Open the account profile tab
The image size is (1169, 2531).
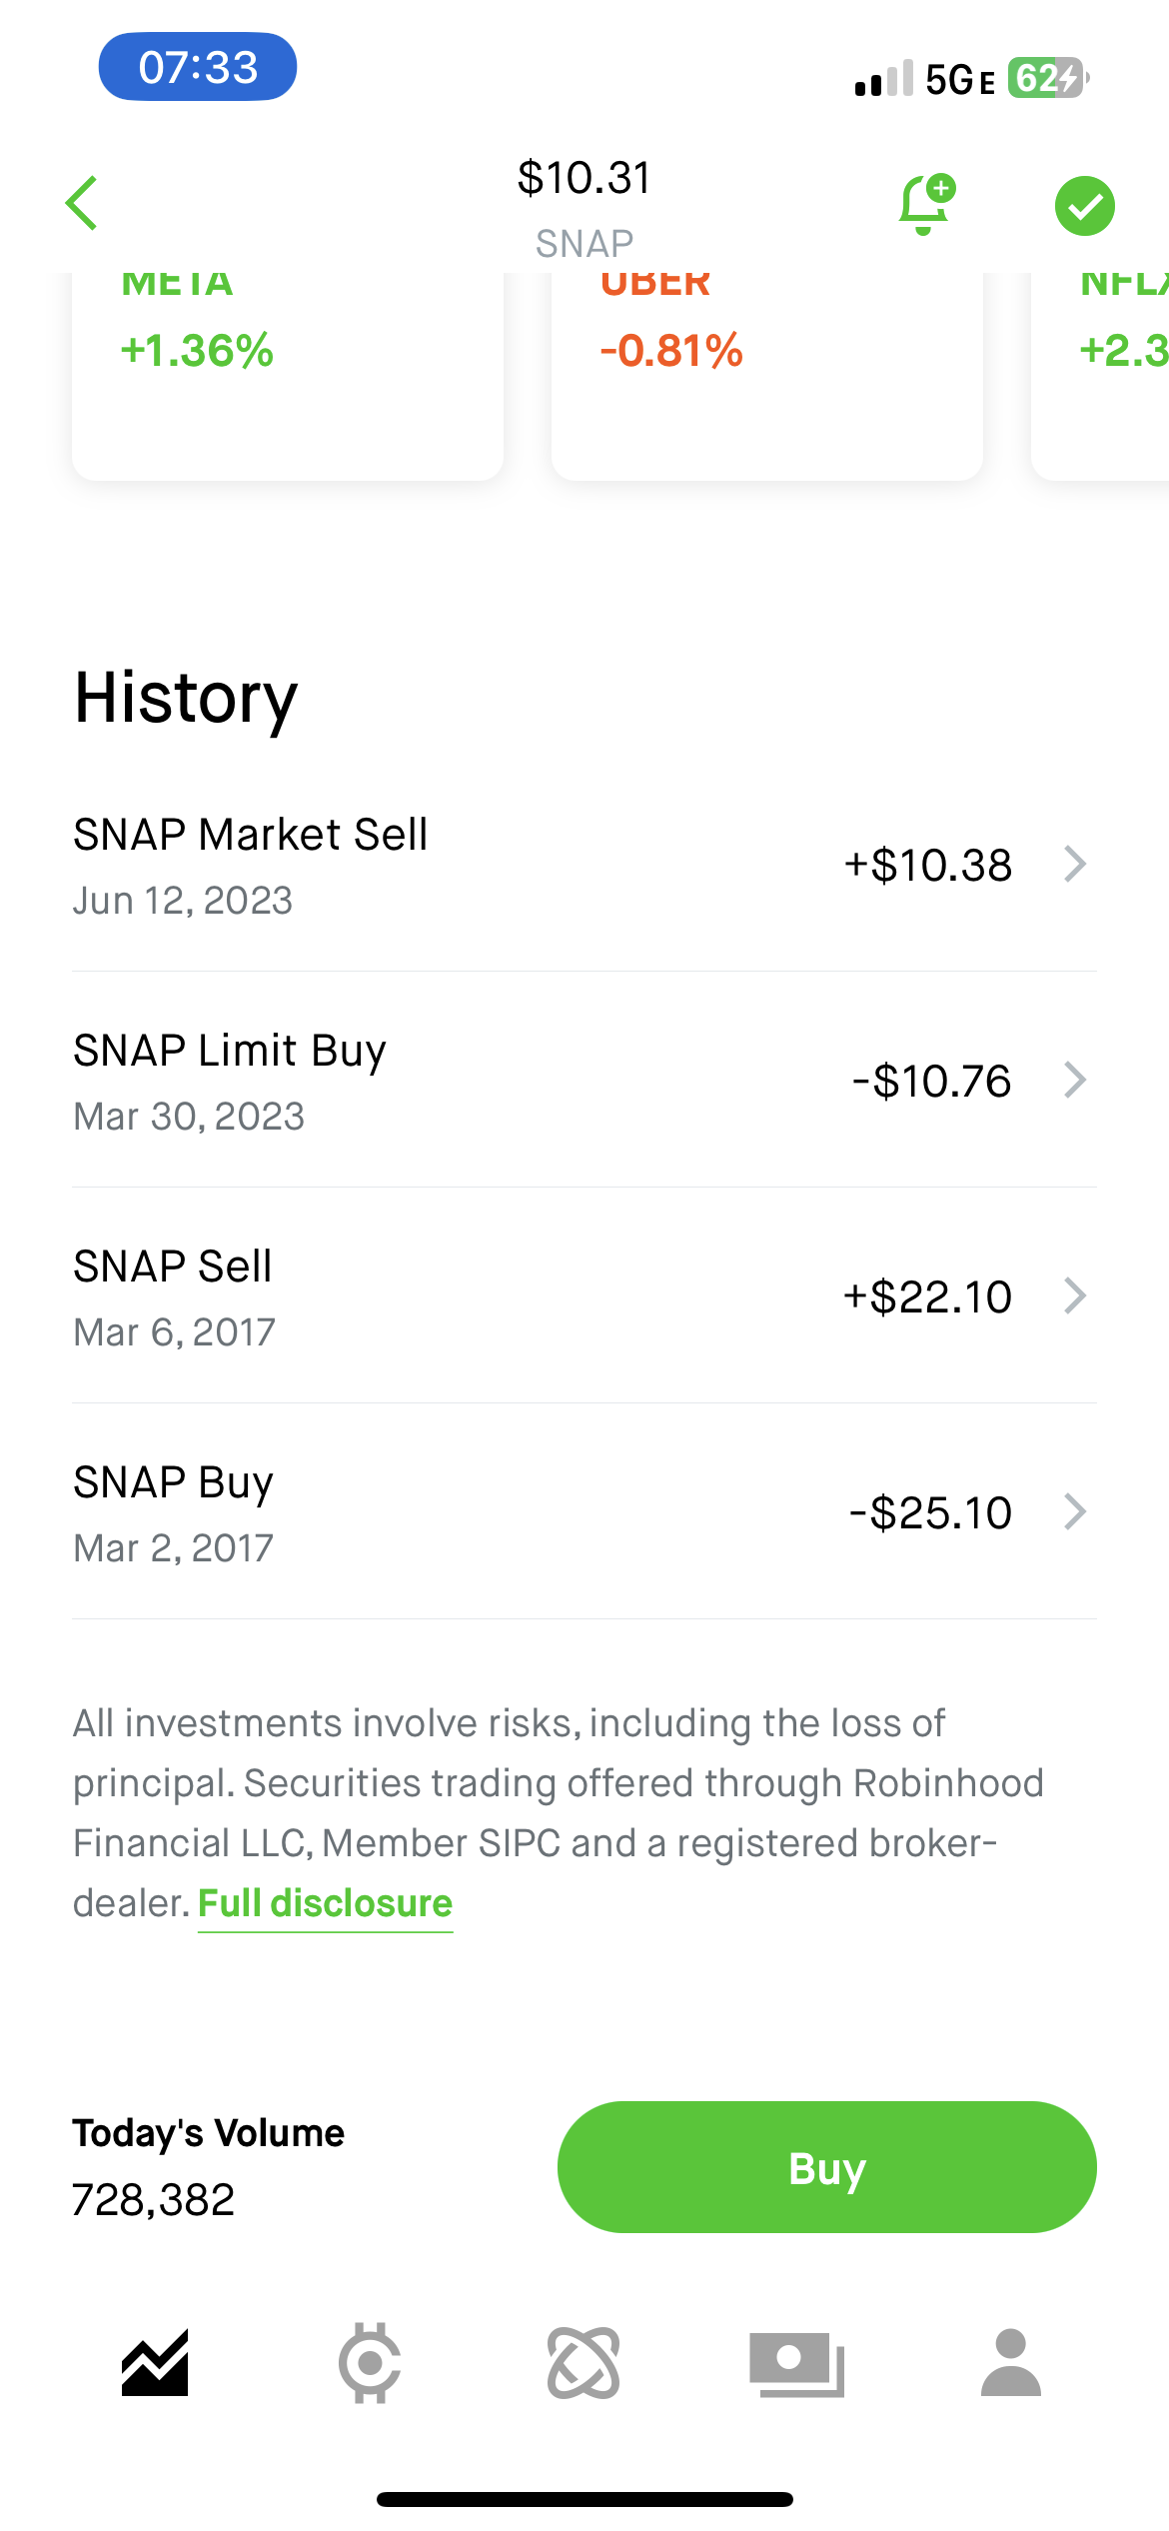[x=1011, y=2363]
